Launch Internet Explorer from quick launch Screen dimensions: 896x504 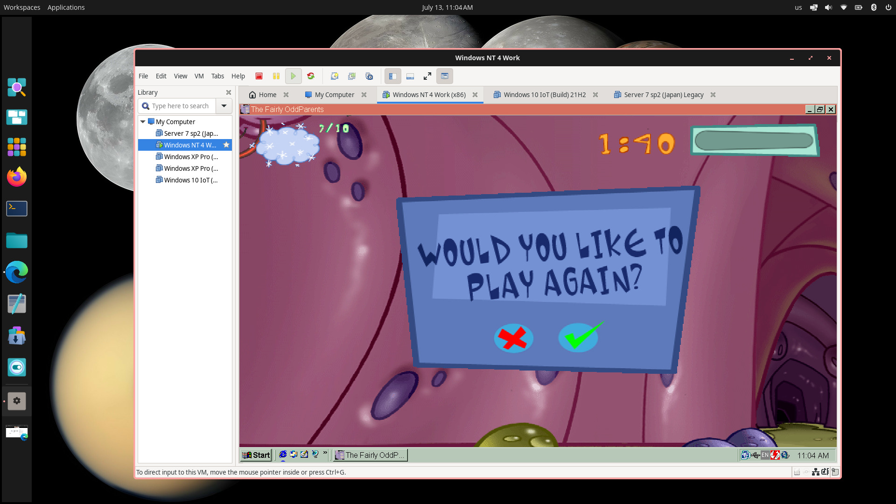tap(283, 455)
